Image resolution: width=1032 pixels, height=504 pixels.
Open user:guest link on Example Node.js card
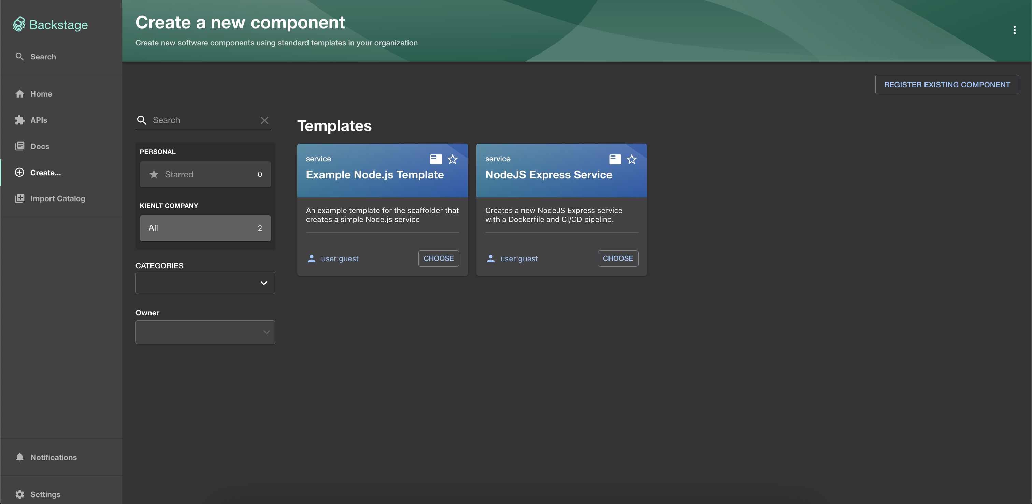coord(339,258)
